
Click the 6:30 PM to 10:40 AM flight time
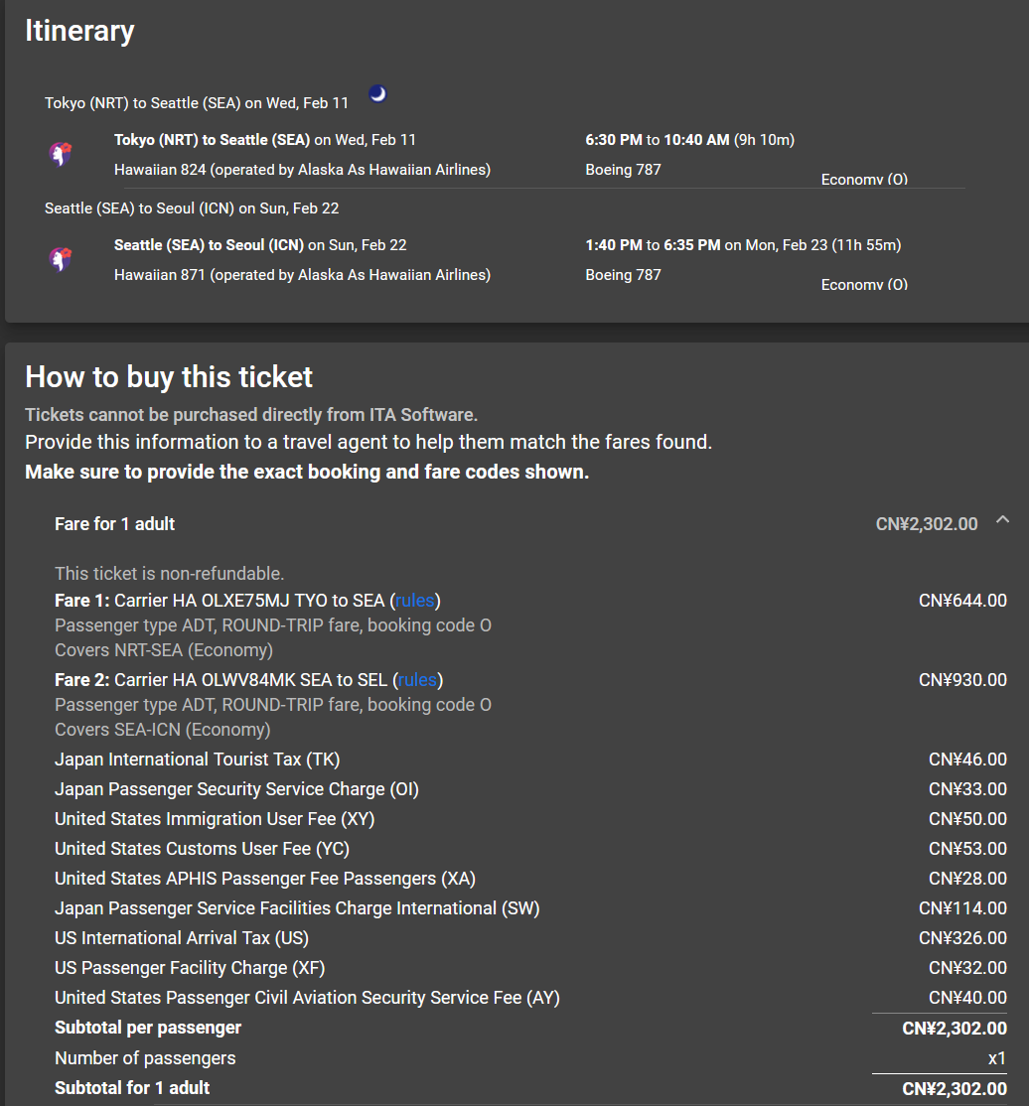[689, 140]
